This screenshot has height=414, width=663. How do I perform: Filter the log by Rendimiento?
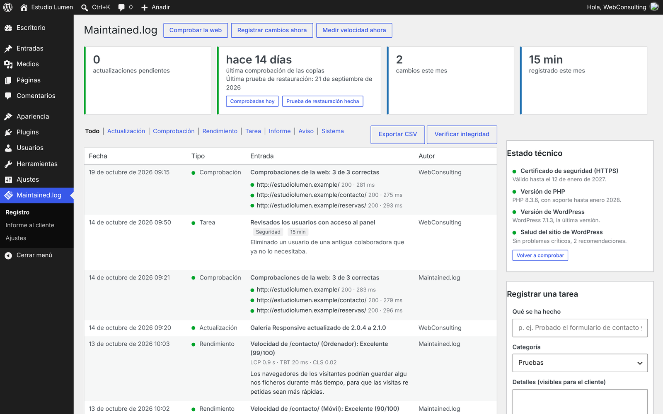pyautogui.click(x=220, y=131)
